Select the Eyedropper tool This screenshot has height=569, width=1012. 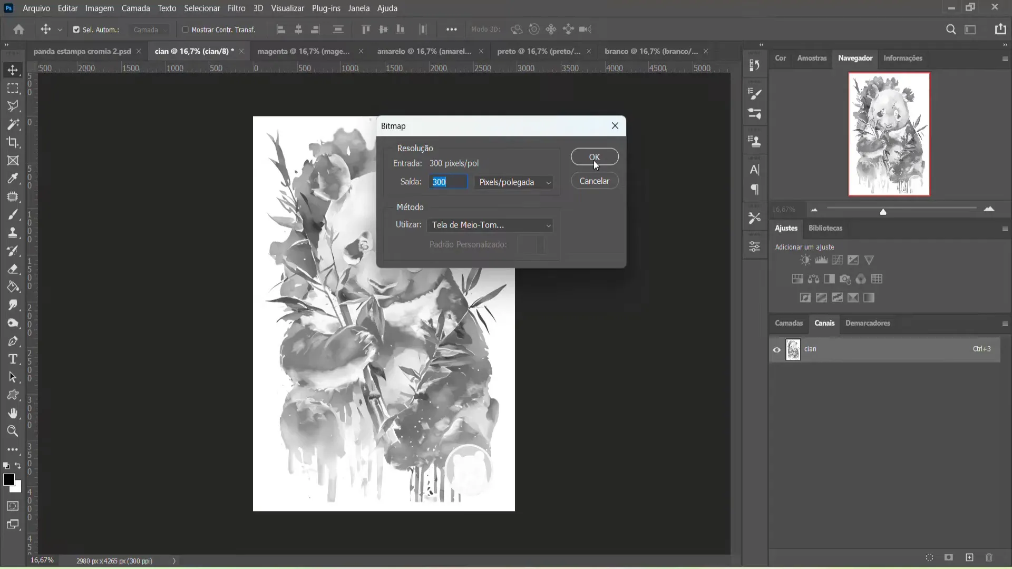pos(13,179)
